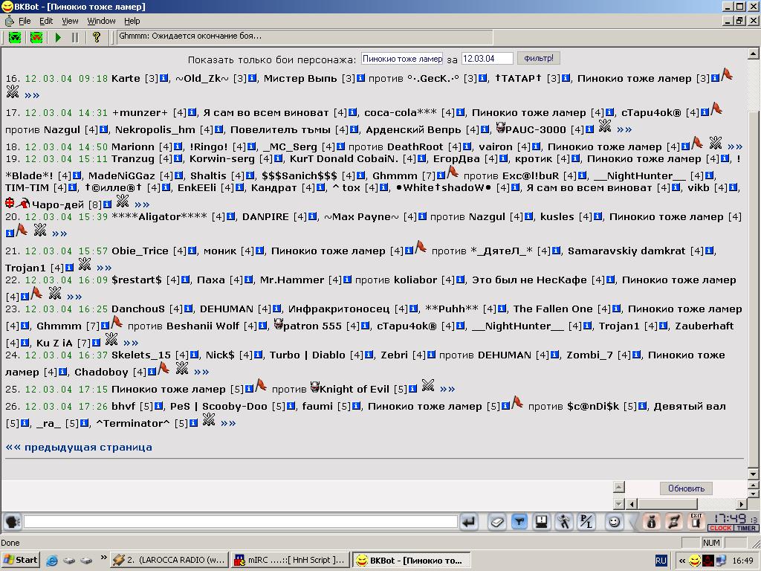
Task: Focus the date field showing 12.03.04
Action: coord(487,59)
